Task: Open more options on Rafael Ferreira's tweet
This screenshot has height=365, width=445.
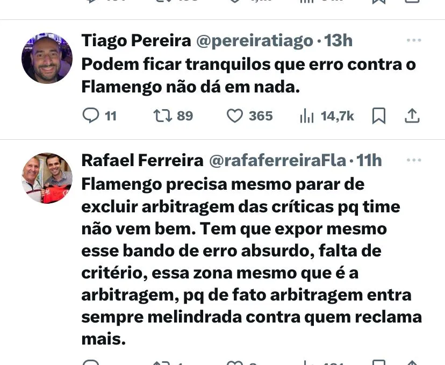Action: click(x=414, y=160)
